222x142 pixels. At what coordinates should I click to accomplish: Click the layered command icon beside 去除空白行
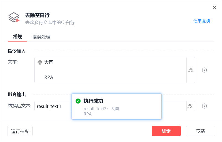pyautogui.click(x=14, y=17)
